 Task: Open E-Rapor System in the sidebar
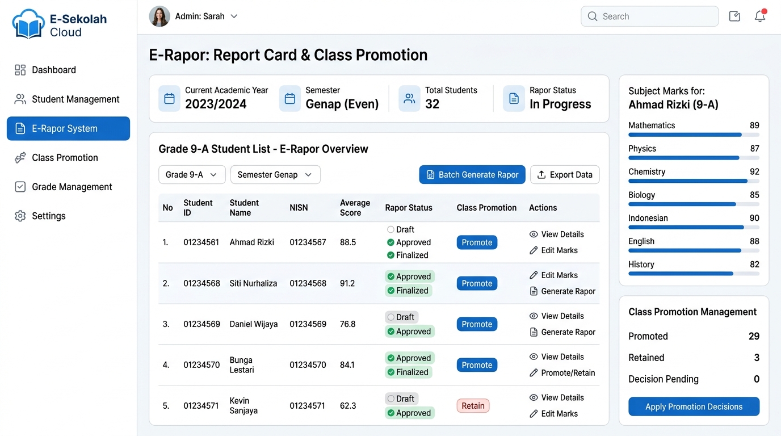pos(68,128)
